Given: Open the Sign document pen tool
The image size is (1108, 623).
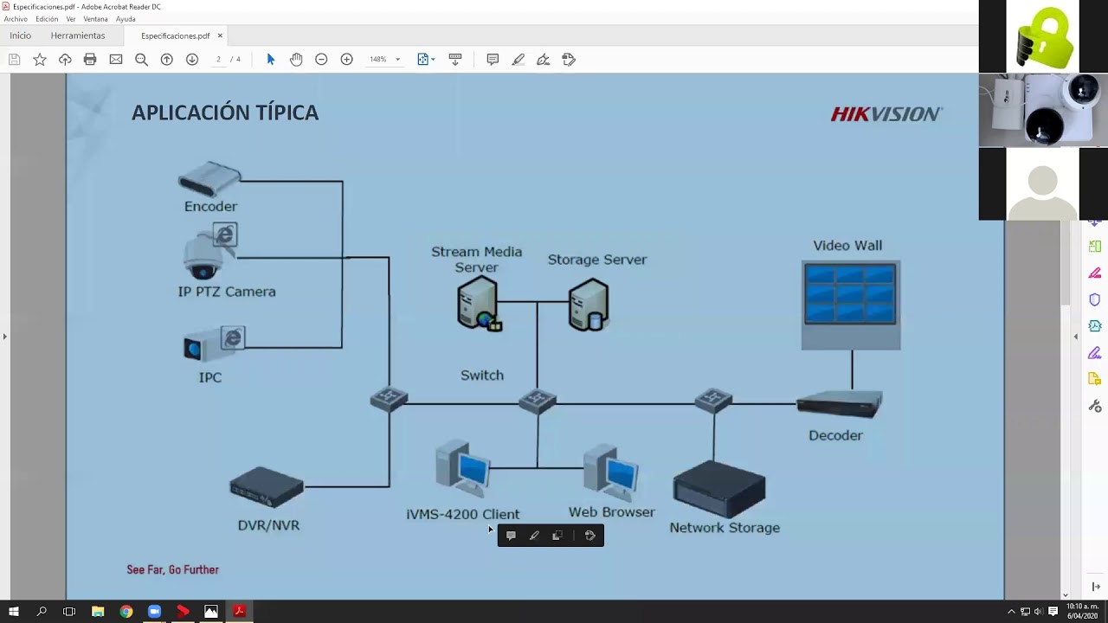Looking at the screenshot, I should point(544,60).
